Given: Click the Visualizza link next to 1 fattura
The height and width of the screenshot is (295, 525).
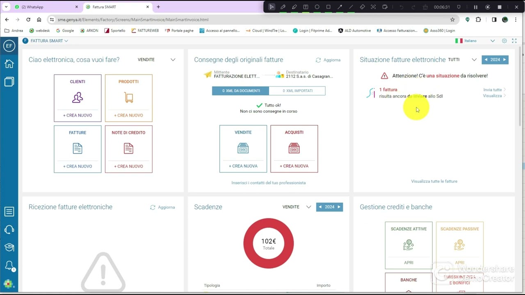Looking at the screenshot, I should tap(494, 96).
